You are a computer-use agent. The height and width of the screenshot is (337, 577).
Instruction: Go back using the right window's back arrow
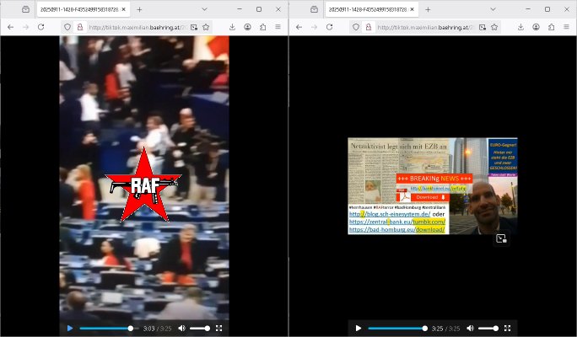coord(299,27)
